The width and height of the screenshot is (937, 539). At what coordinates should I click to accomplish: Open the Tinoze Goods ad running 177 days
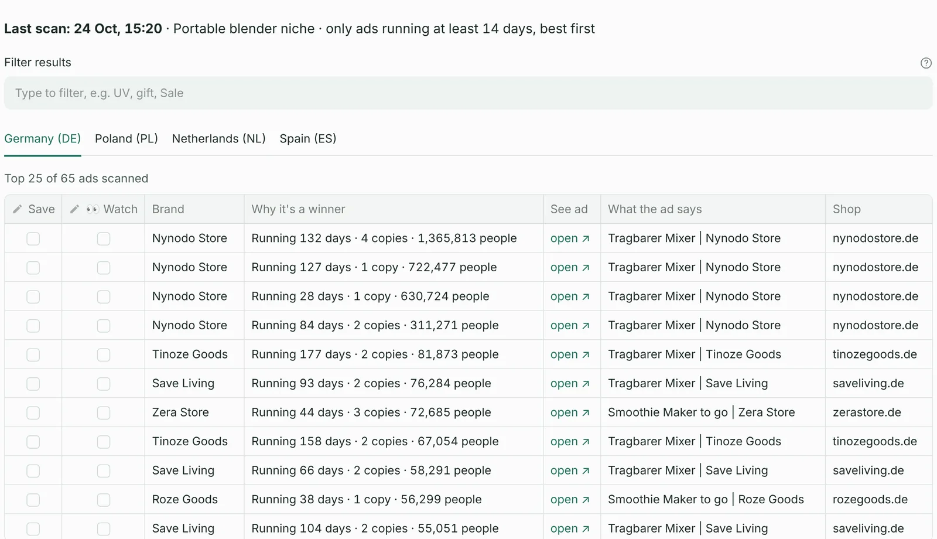570,354
